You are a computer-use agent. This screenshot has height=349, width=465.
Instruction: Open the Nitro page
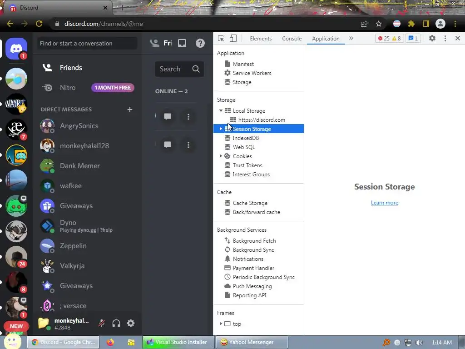[87, 88]
